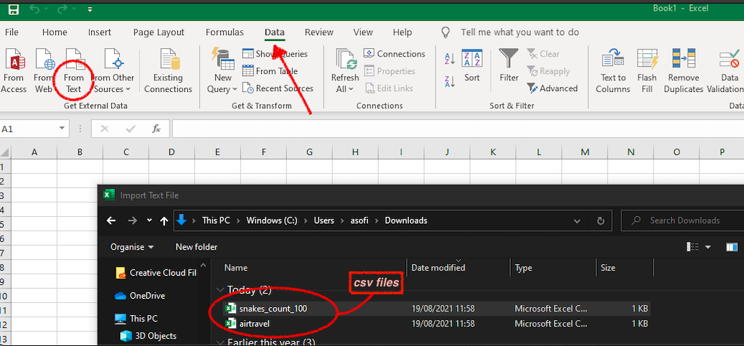Open the Refresh All dropdown
Screen dimensions: 744x346
pyautogui.click(x=345, y=71)
